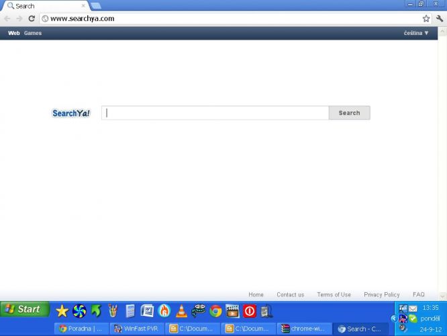The image size is (447, 336).
Task: Open the Contact us link
Action: [291, 294]
